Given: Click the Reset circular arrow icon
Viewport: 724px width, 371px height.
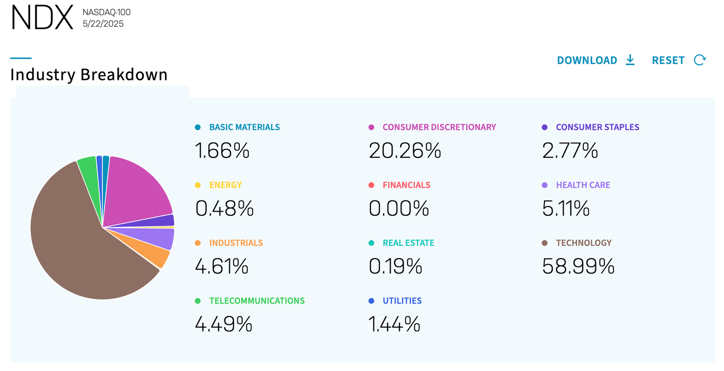Looking at the screenshot, I should (x=699, y=60).
